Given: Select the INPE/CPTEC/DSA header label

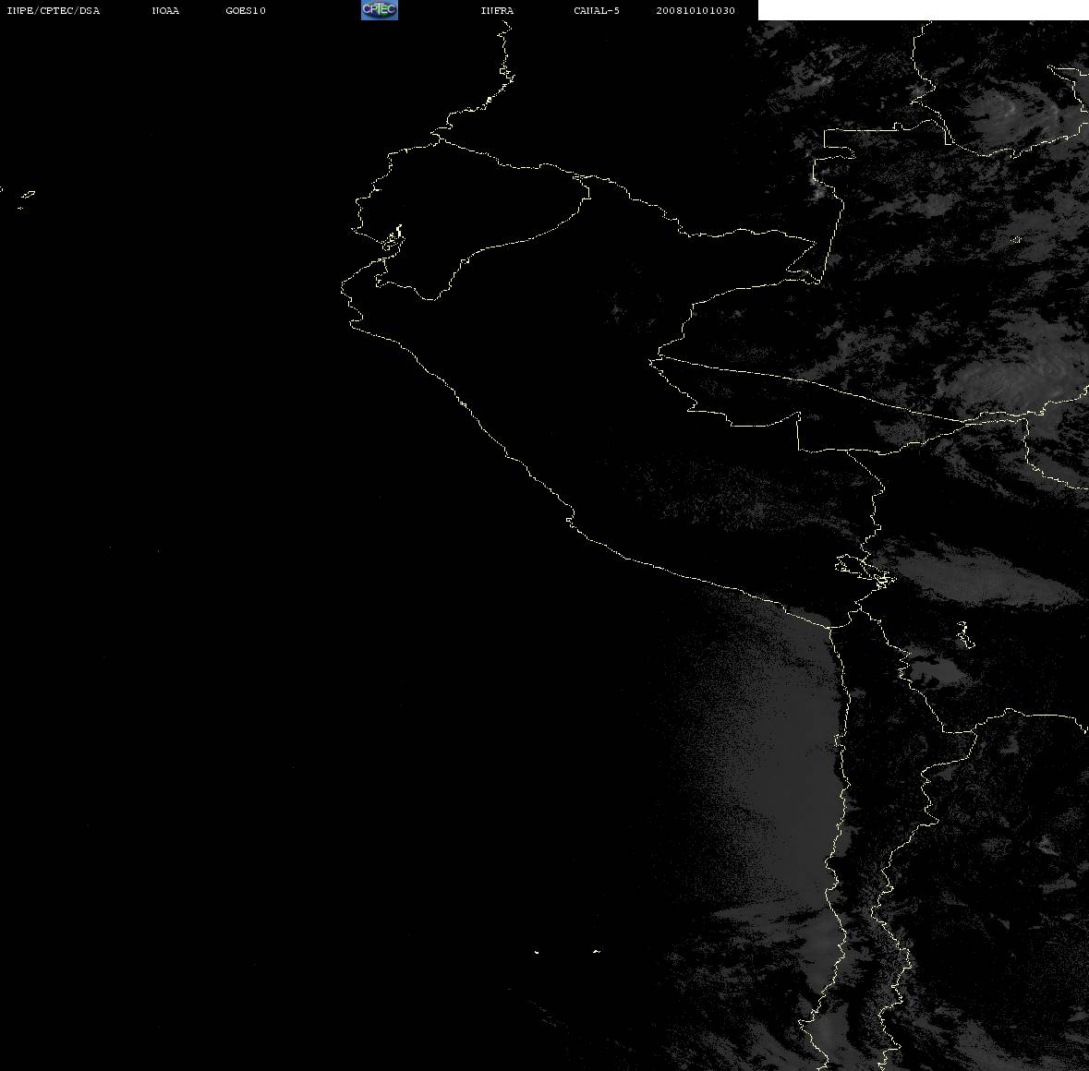Looking at the screenshot, I should click(54, 10).
